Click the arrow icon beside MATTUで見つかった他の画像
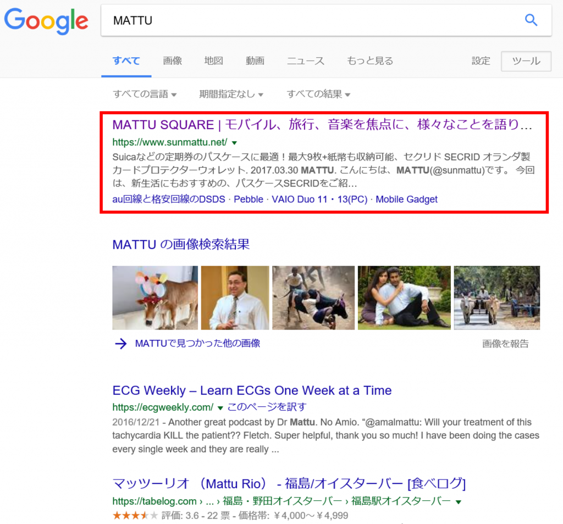563x524 pixels. 120,344
